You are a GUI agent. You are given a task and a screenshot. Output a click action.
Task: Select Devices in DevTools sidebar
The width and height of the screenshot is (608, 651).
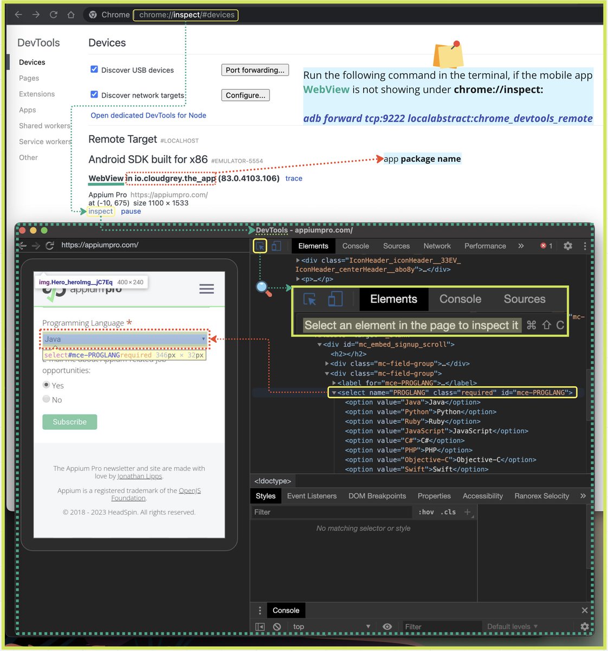32,62
